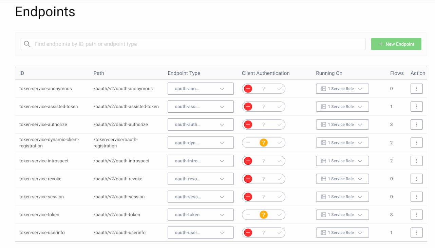Set client authentication checkmark for token-service-assisted-token

[279, 106]
